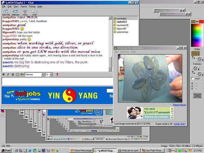204x153 pixels.
Task: Swap foreground and background colors arrow
Action: [x=197, y=22]
